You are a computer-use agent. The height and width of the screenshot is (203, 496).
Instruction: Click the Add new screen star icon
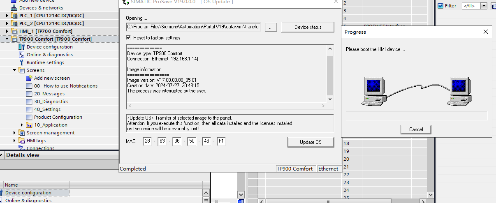(29, 78)
